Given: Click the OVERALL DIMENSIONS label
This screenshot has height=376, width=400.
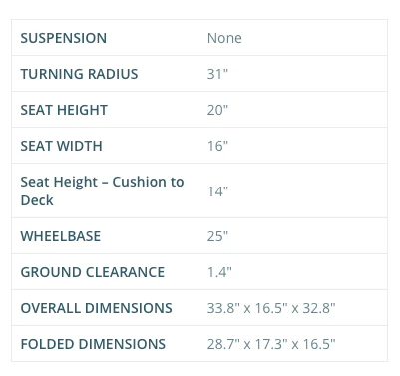Looking at the screenshot, I should [x=96, y=308].
